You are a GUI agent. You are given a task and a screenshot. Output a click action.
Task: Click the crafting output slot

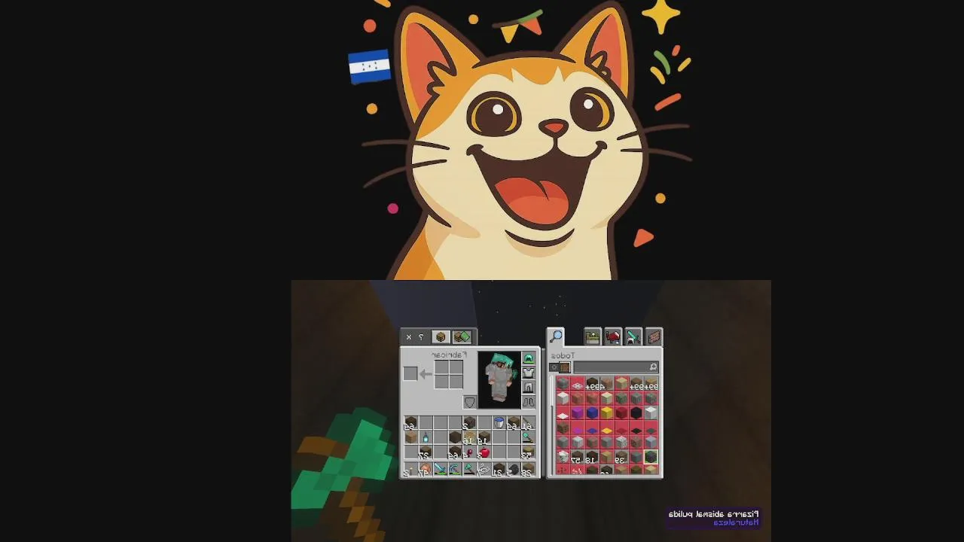point(410,373)
